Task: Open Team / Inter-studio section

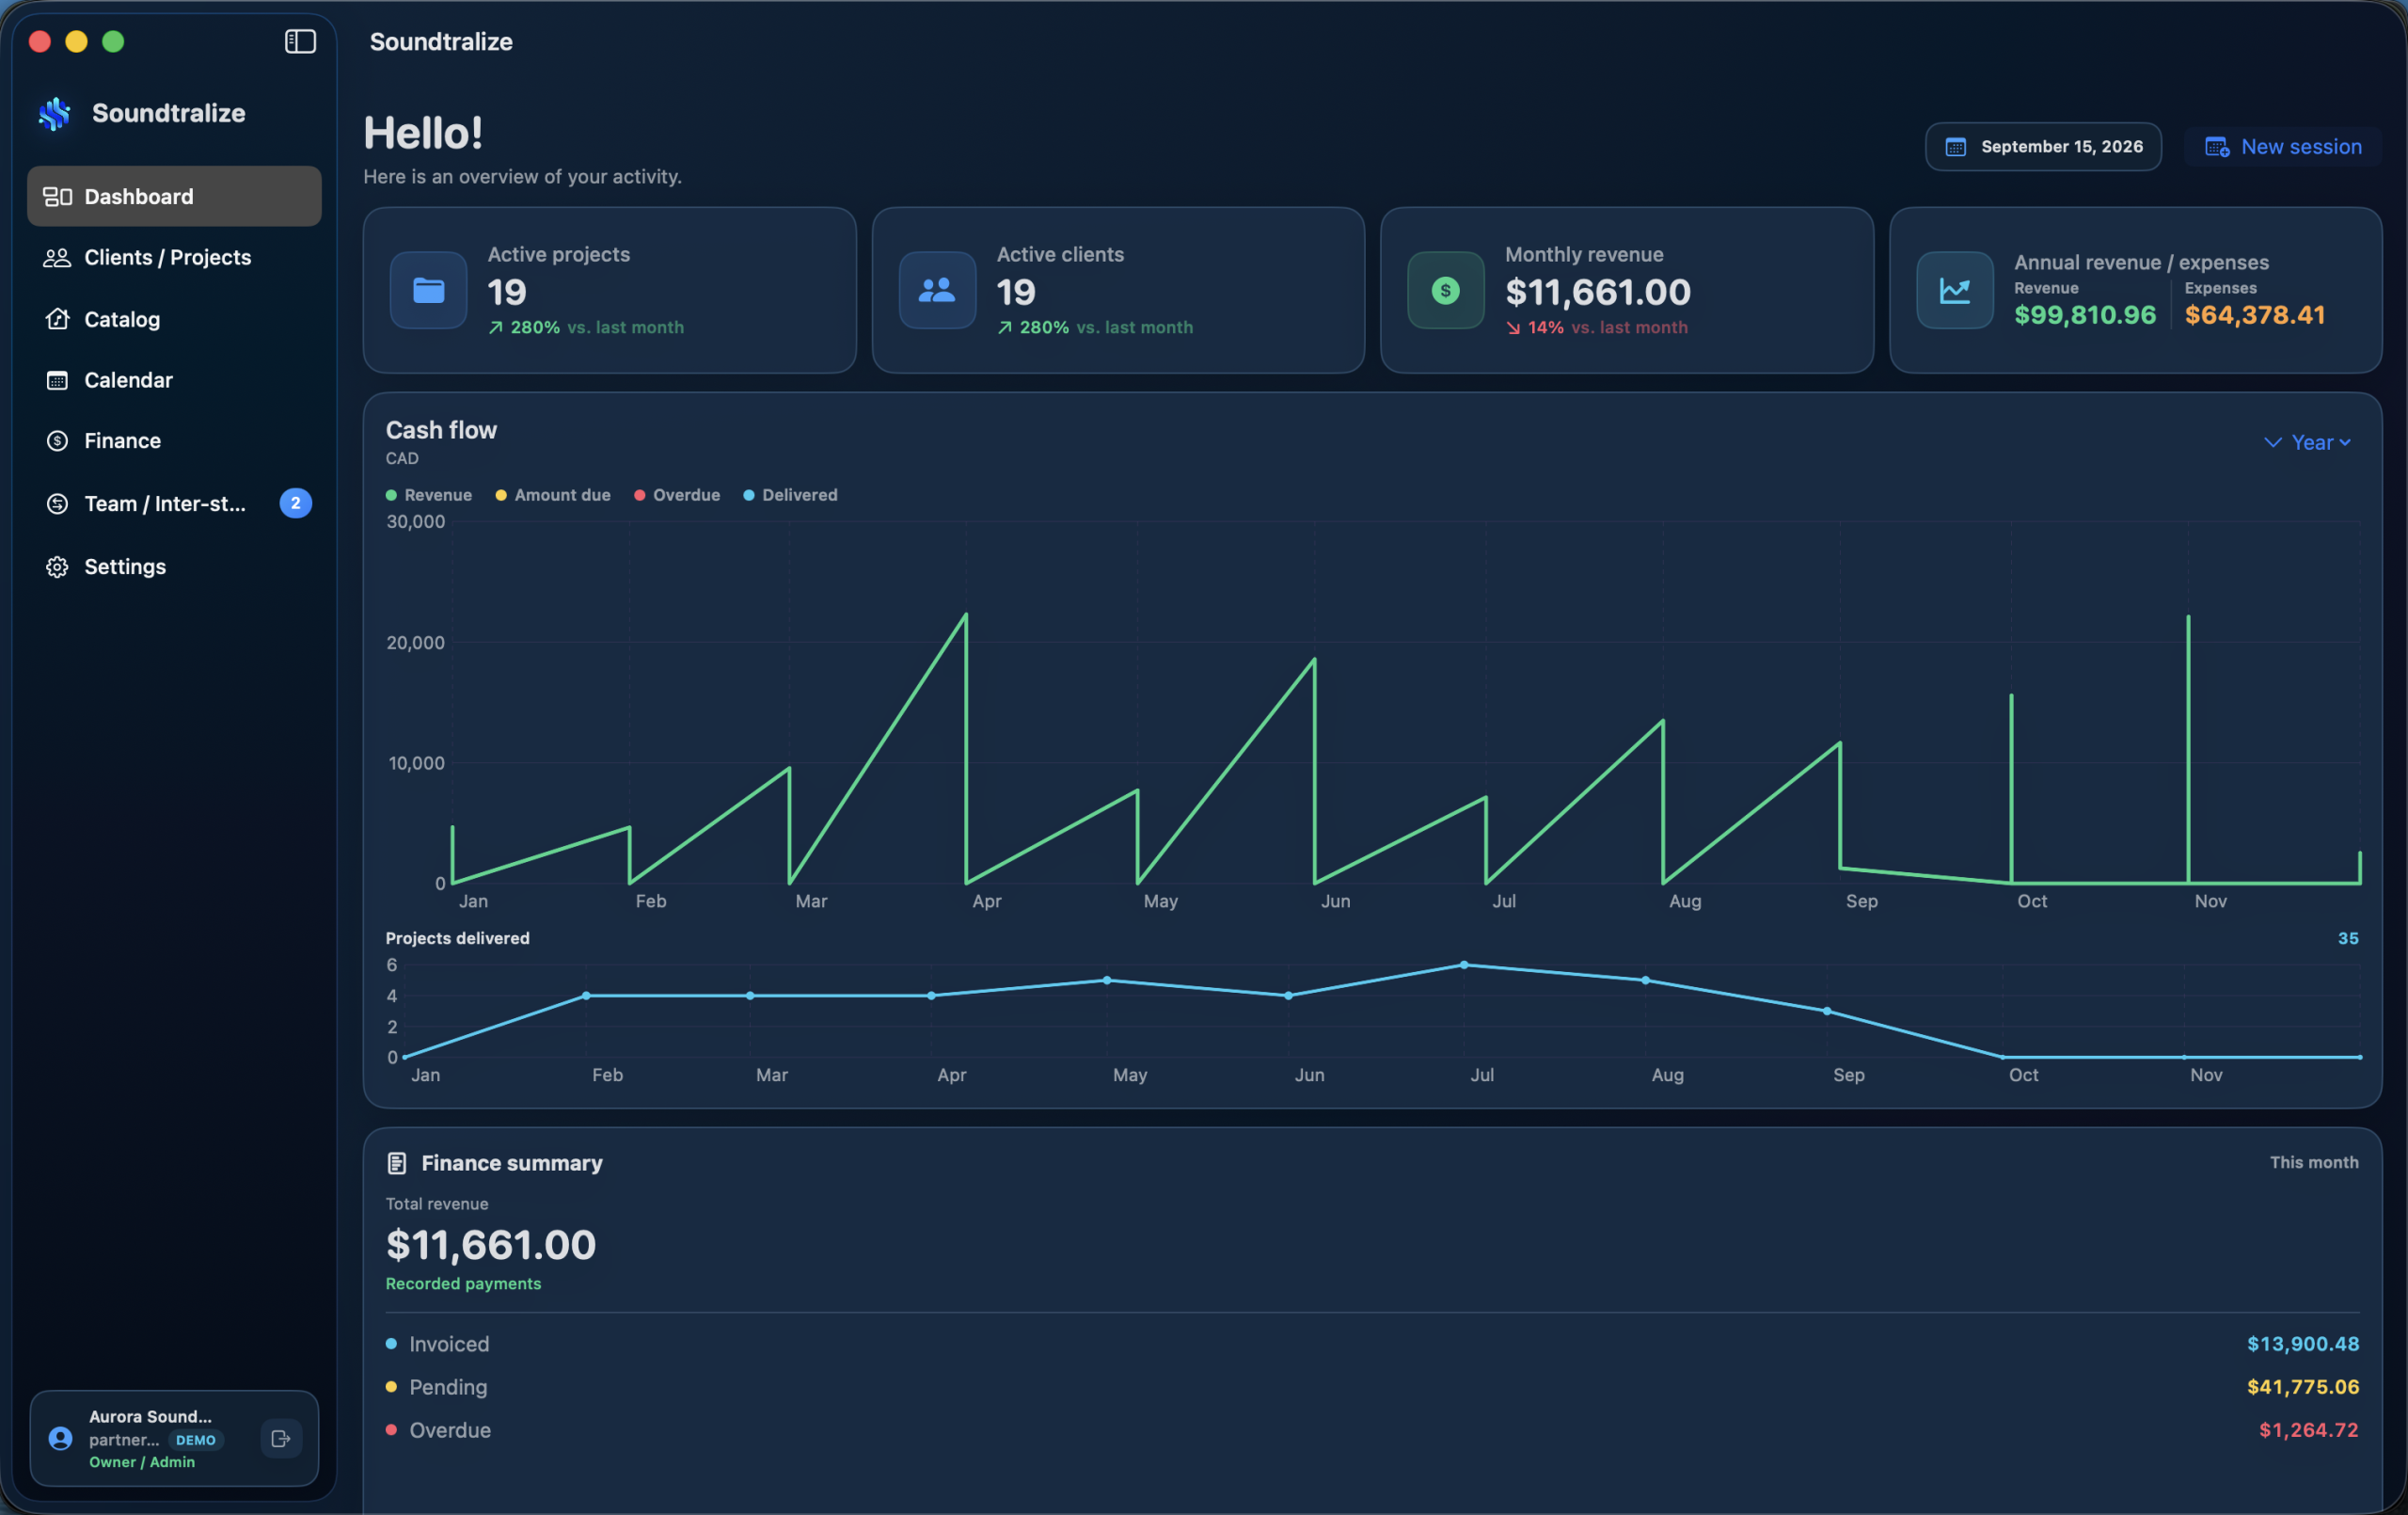Action: click(x=174, y=503)
